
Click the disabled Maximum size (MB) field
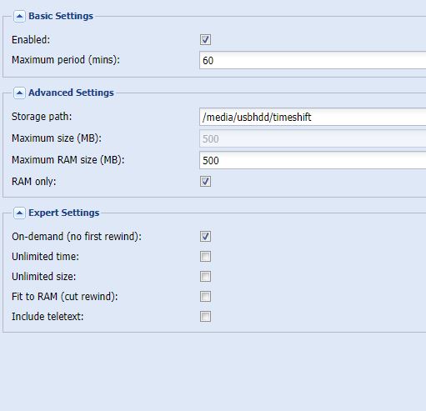313,138
